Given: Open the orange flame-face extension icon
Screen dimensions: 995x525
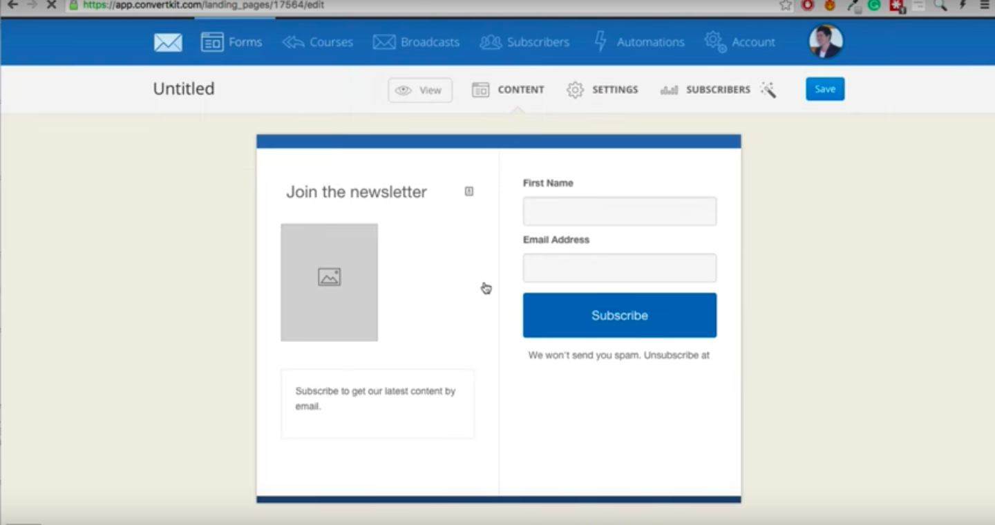Looking at the screenshot, I should click(830, 5).
